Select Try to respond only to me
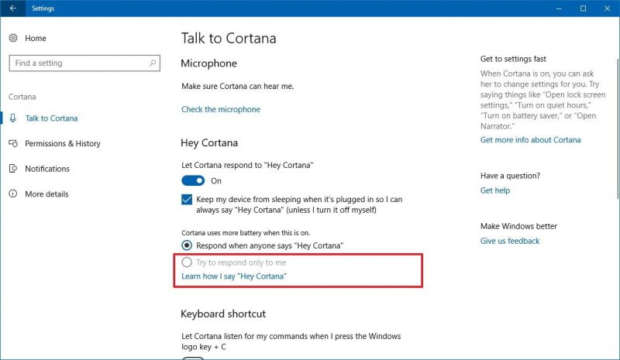620x360 pixels. 187,262
